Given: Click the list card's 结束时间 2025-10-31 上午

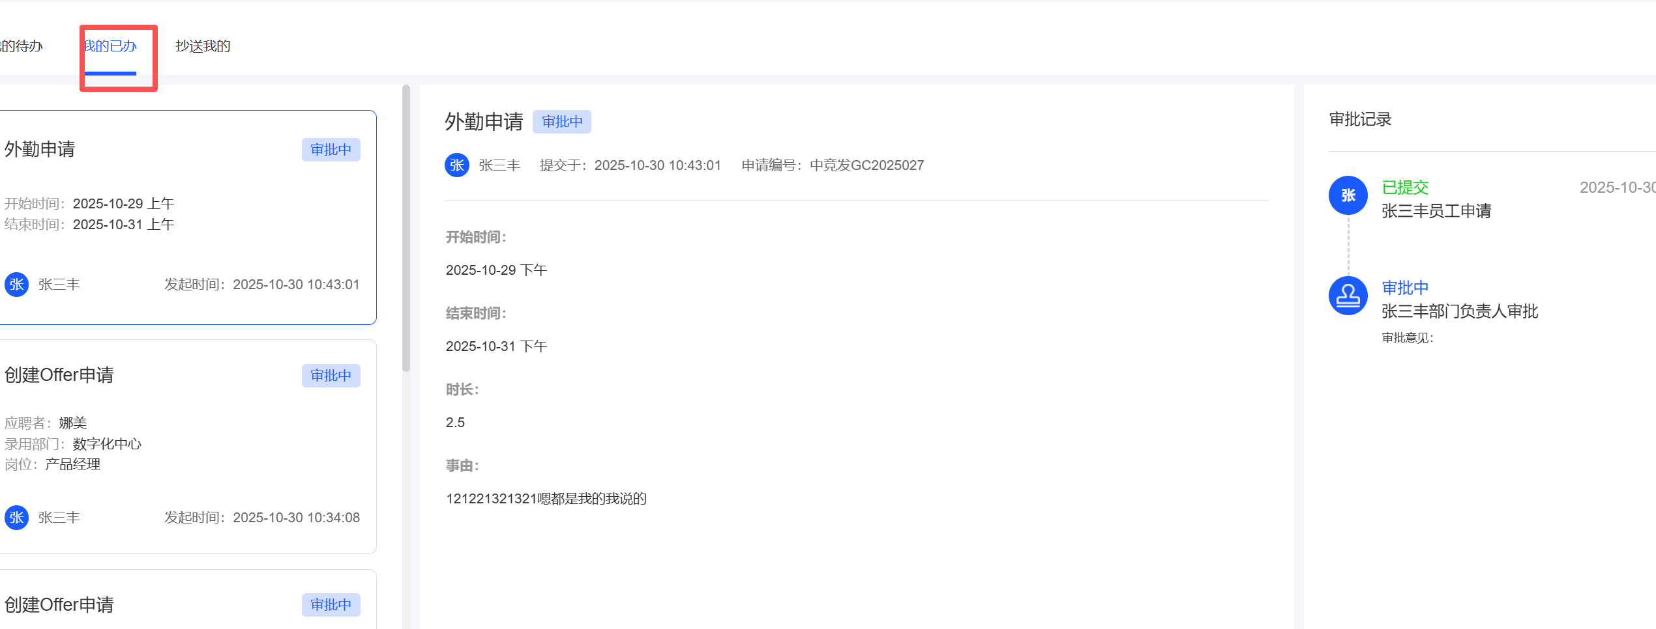Looking at the screenshot, I should [x=89, y=225].
